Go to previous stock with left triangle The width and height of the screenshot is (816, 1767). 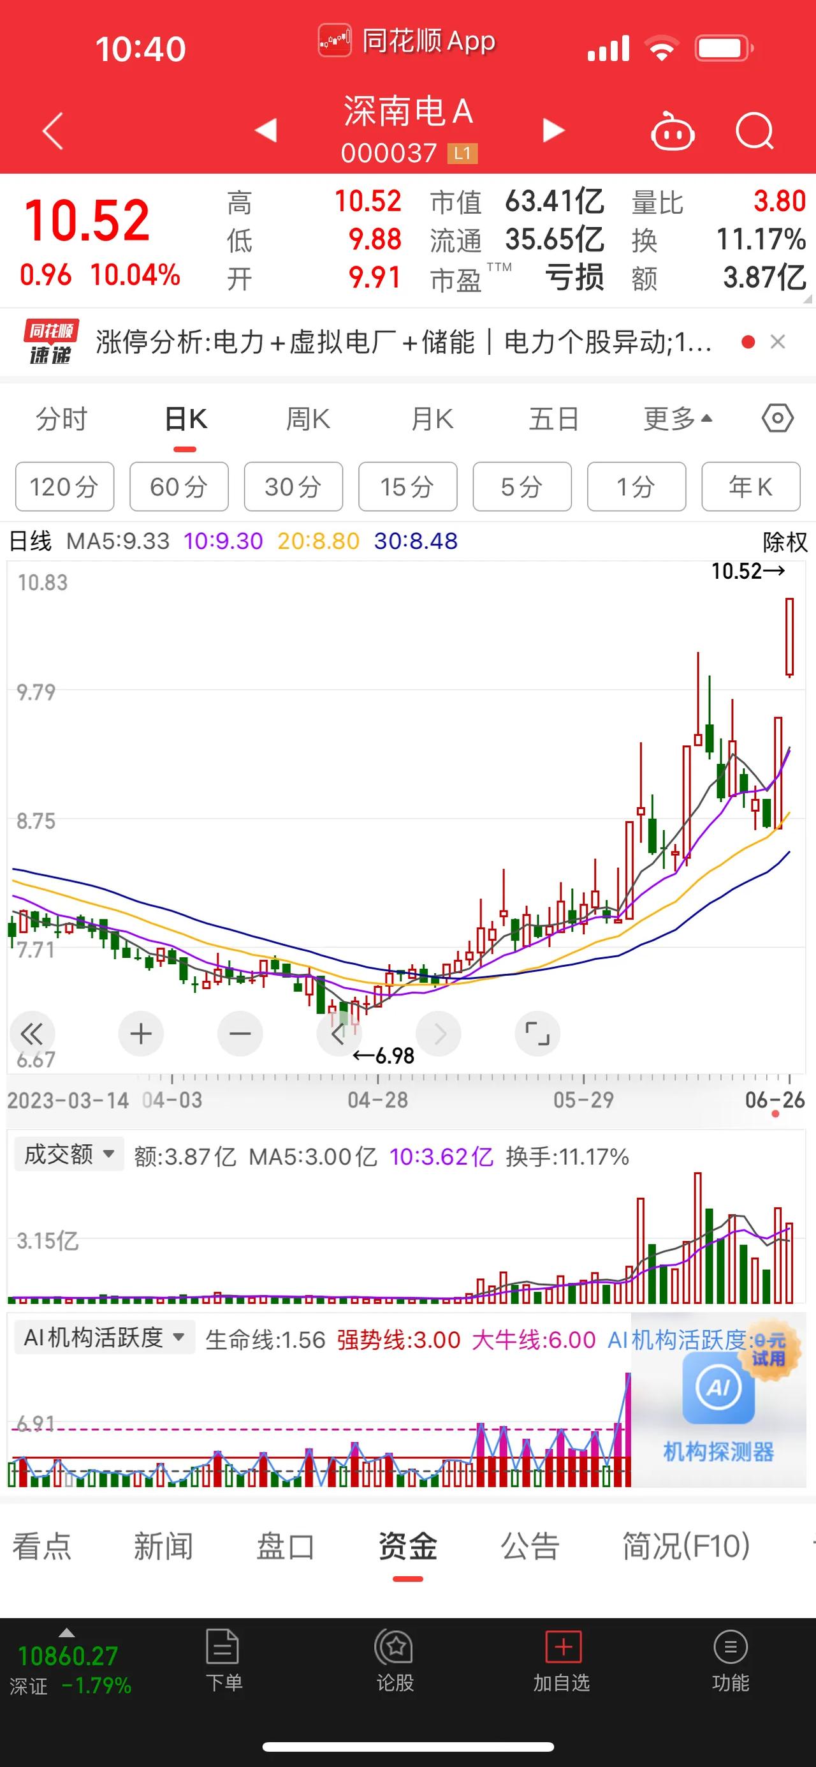tap(266, 130)
